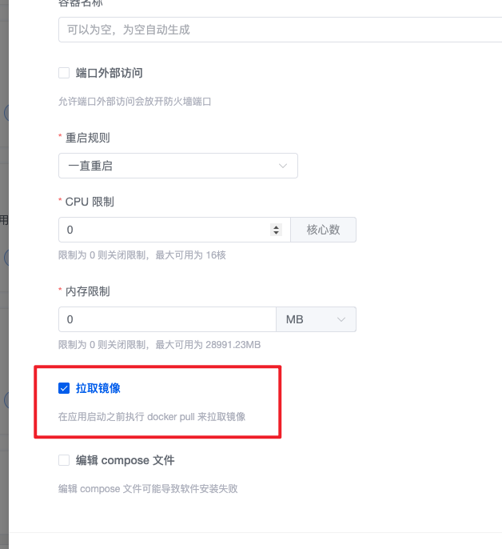Decrease CPU limit with down stepper arrow
502x549 pixels.
[276, 233]
